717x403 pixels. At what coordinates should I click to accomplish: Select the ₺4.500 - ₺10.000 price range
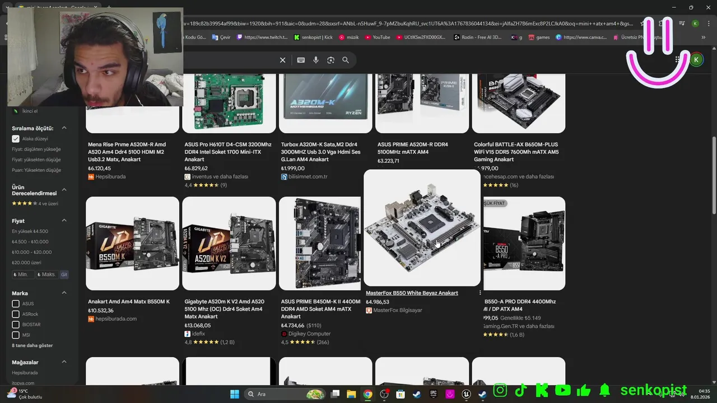(31, 242)
